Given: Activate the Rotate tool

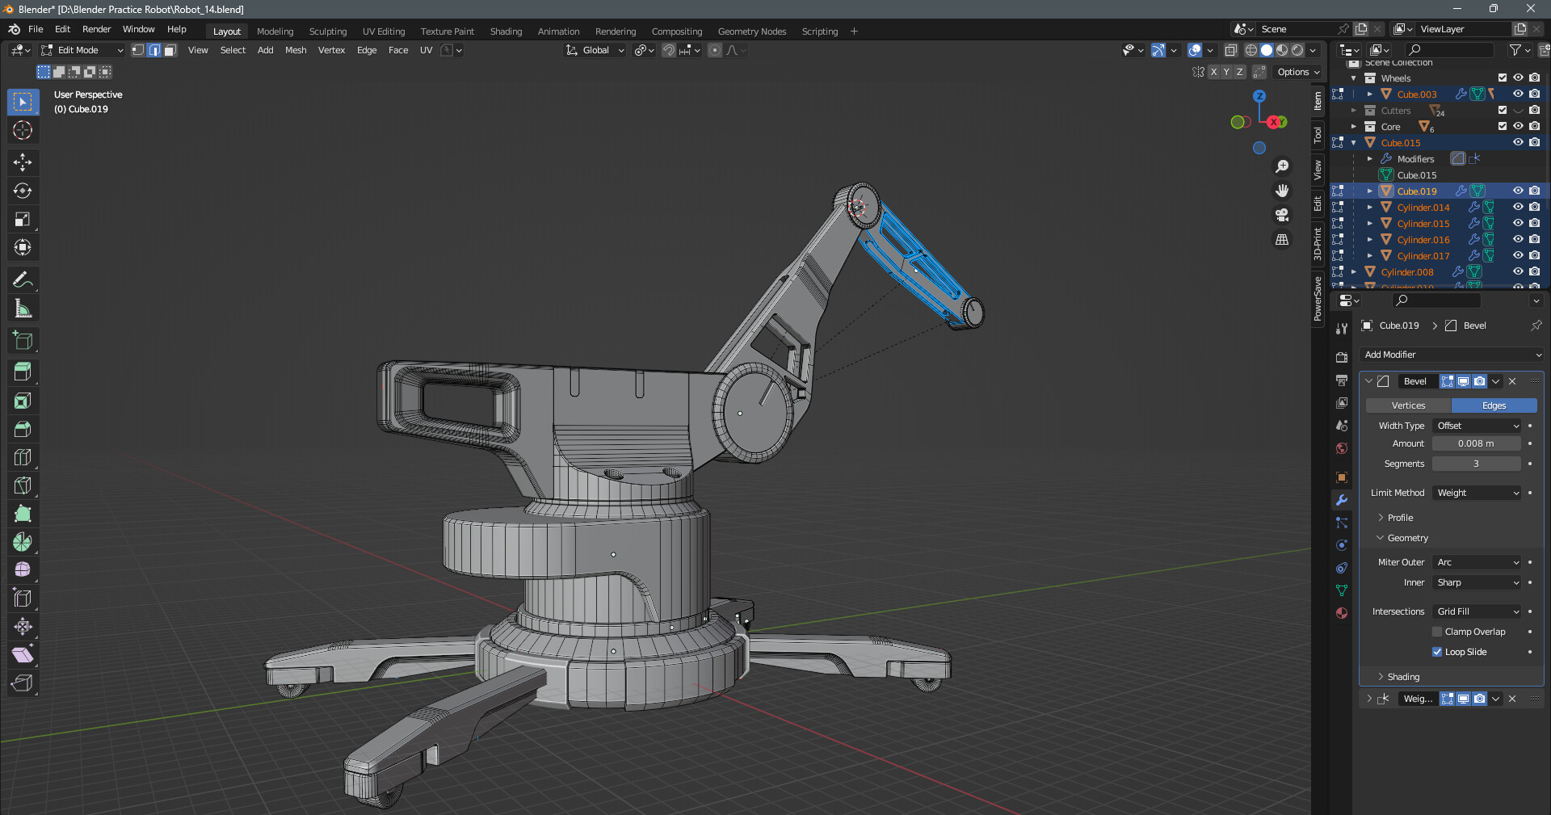Looking at the screenshot, I should tap(23, 191).
